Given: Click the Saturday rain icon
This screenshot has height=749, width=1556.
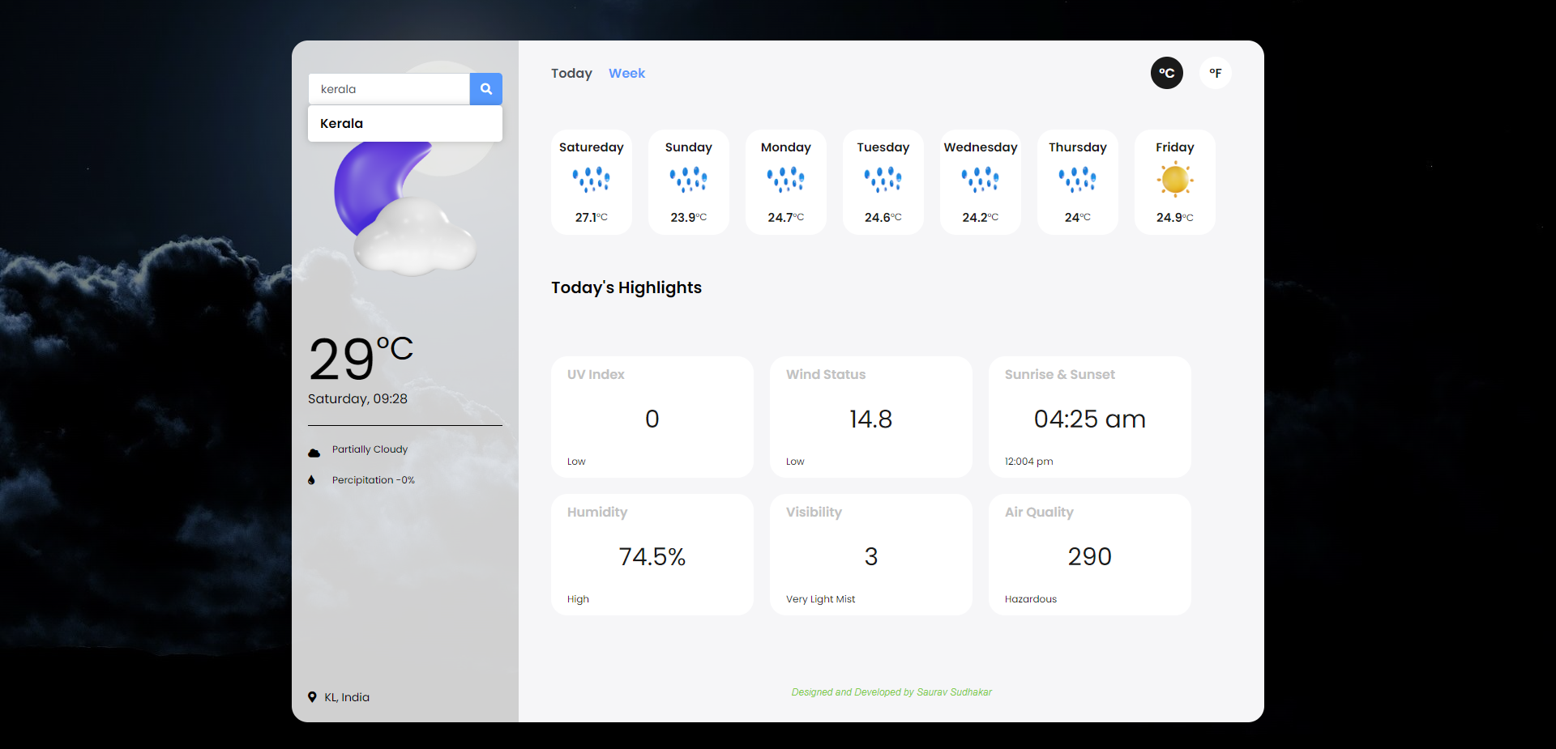Looking at the screenshot, I should 592,180.
